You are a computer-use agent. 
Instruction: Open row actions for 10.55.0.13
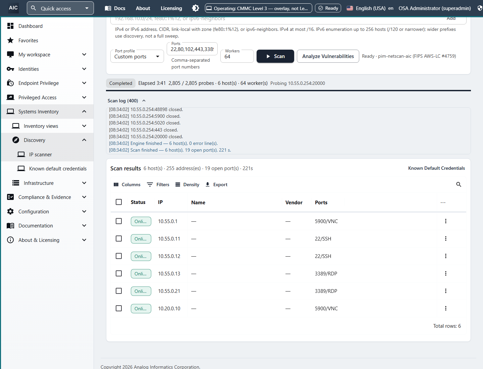point(446,273)
